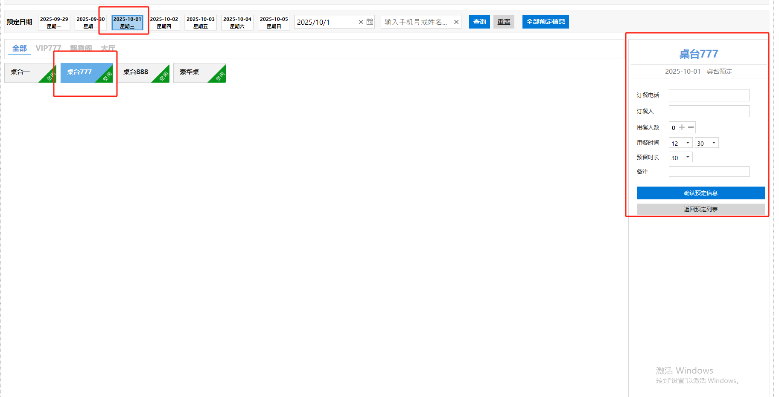Click 返回预定列表 button
The width and height of the screenshot is (779, 397).
700,209
